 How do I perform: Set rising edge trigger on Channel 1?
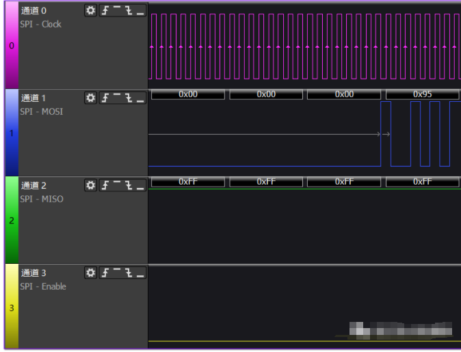pyautogui.click(x=105, y=98)
